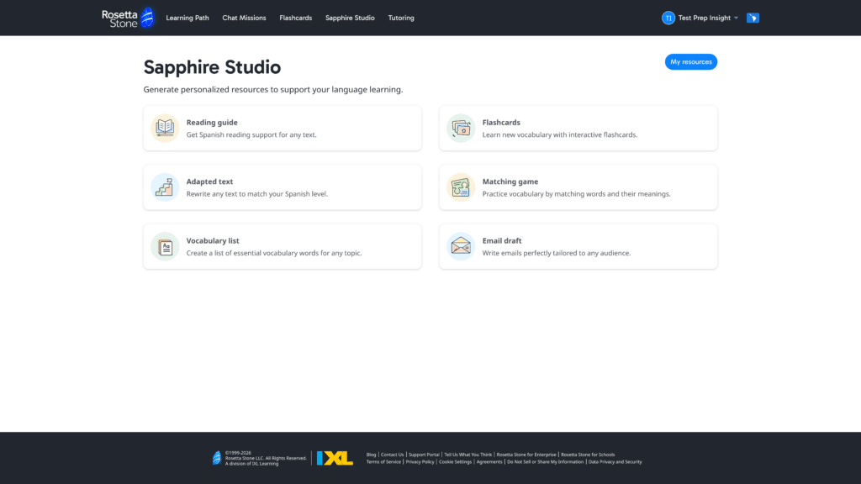861x484 pixels.
Task: Open the Learning Path menu item
Action: 188,18
